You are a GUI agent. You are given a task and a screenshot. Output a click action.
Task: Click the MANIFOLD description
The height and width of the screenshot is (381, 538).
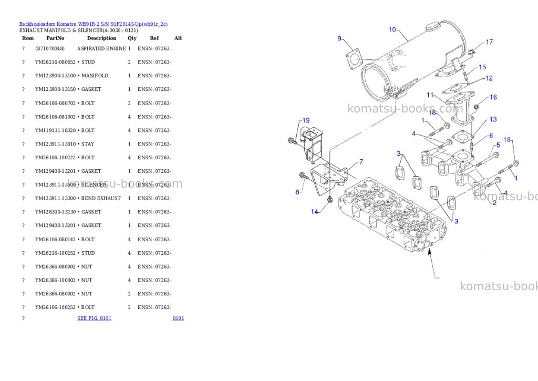coord(95,76)
